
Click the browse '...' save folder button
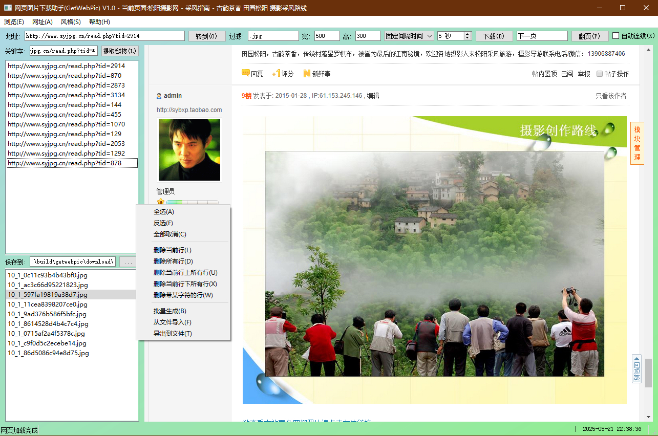(x=128, y=261)
